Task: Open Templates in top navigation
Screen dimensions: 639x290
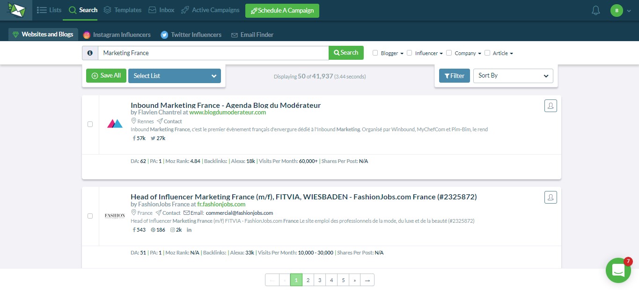Action: click(122, 10)
